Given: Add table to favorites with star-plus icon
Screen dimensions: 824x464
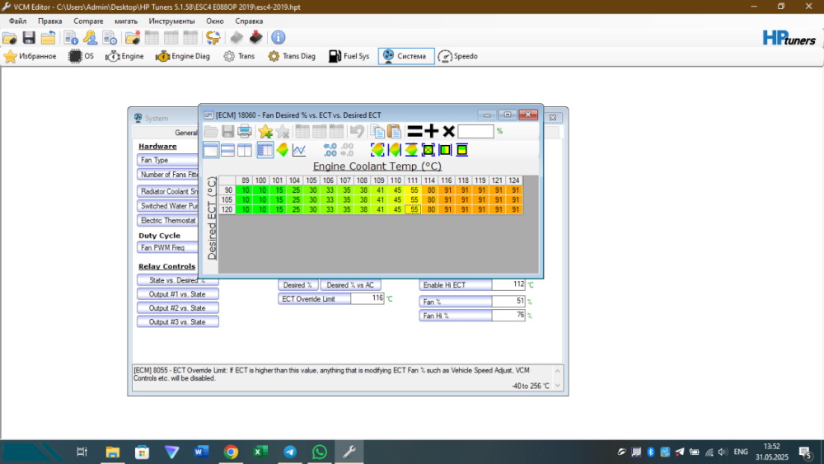Looking at the screenshot, I should pos(265,131).
